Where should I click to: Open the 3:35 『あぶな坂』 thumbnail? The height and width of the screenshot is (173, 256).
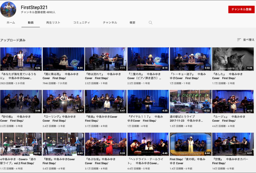coord(106,144)
